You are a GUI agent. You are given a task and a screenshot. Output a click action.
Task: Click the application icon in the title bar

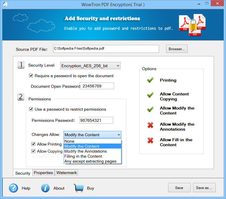(x=5, y=4)
